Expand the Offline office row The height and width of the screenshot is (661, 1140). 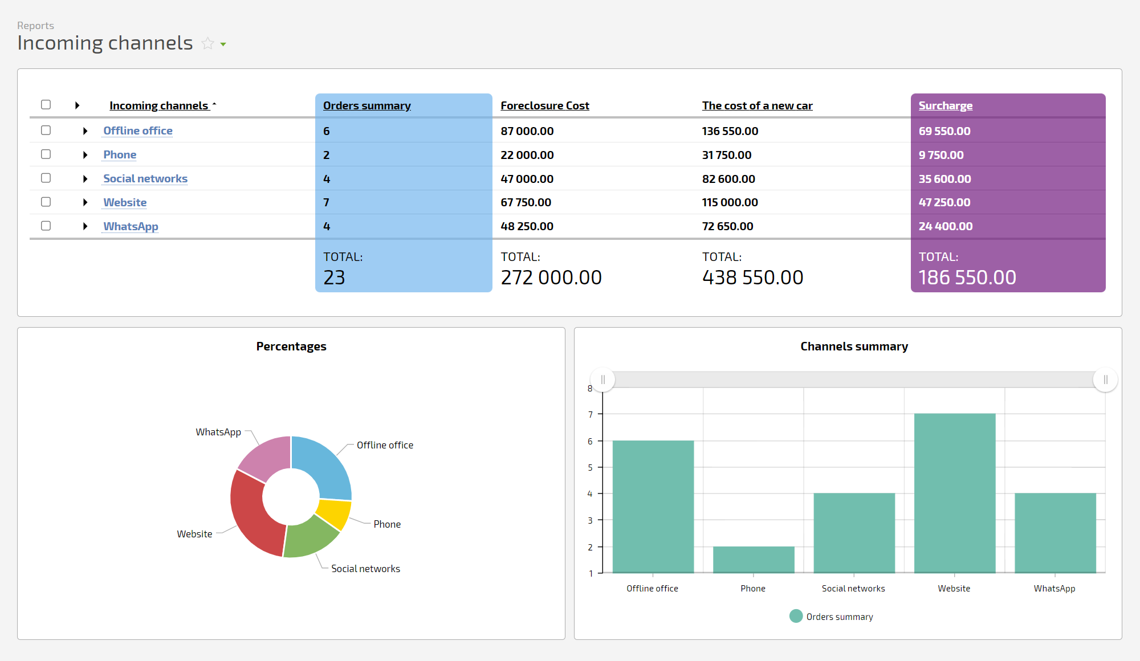[x=85, y=131]
